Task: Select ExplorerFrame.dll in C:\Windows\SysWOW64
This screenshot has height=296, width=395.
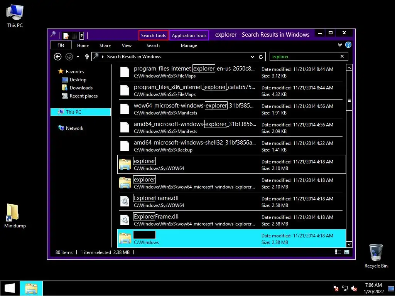Action: pyautogui.click(x=231, y=202)
